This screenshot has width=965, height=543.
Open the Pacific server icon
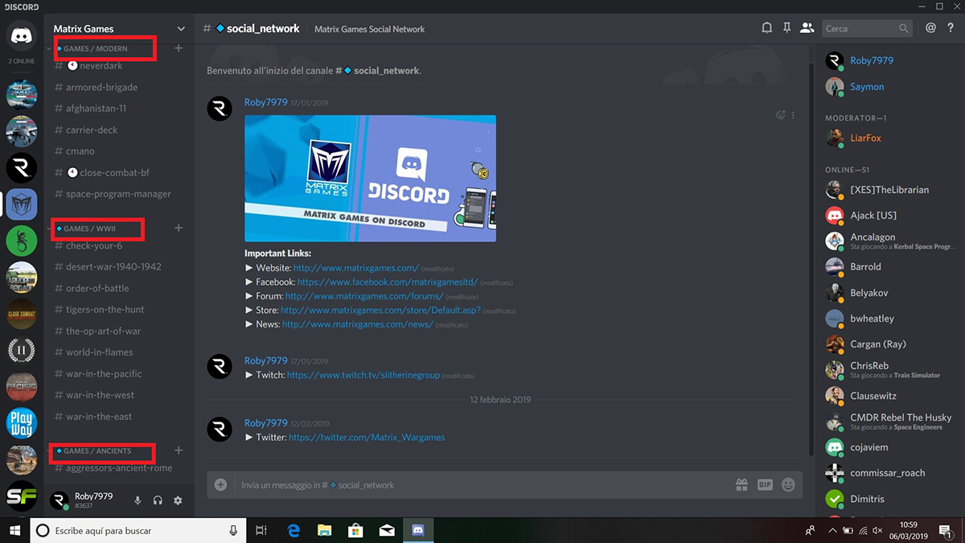click(x=22, y=387)
